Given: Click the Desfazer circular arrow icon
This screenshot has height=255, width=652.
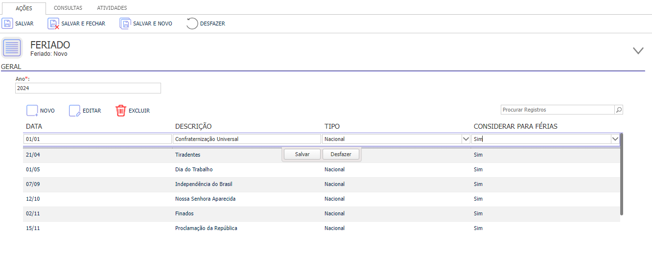Looking at the screenshot, I should click(192, 23).
